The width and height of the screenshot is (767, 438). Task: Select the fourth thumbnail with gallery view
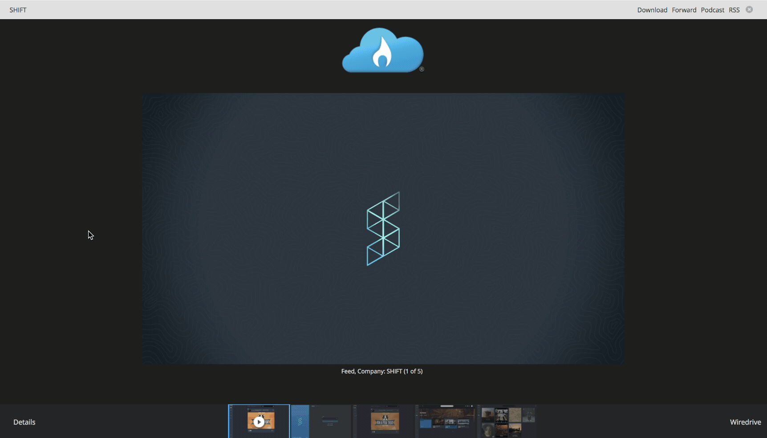coord(446,421)
